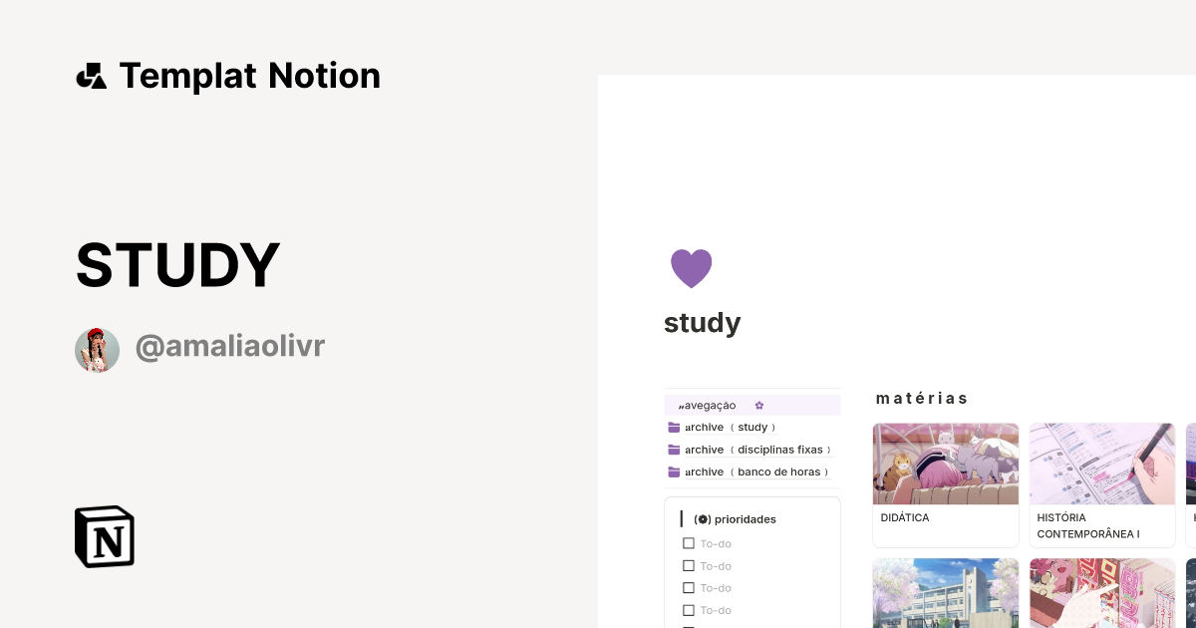Screen dimensions: 1196x628
Task: Click the matérias section heading
Action: 922,398
